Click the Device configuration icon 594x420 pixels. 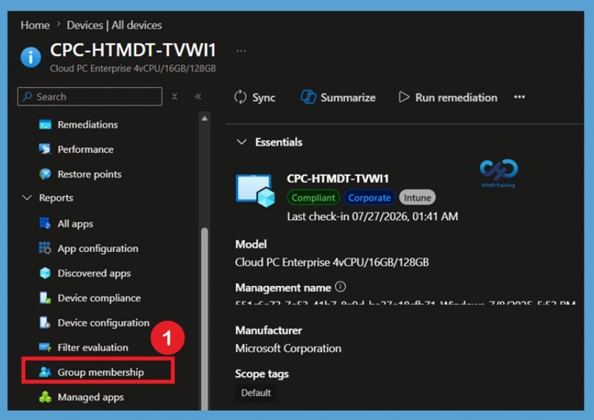(x=45, y=322)
